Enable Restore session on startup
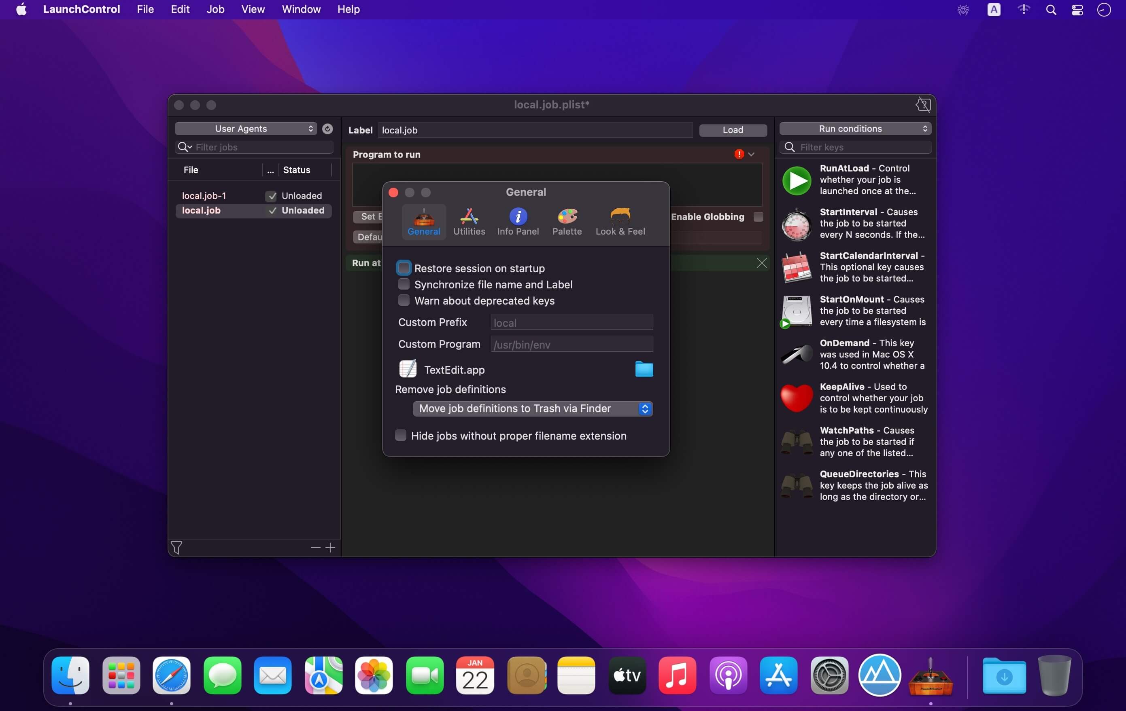The width and height of the screenshot is (1126, 711). point(403,268)
